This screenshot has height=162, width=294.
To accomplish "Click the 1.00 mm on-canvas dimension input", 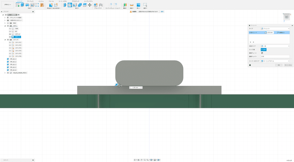I will (136, 88).
